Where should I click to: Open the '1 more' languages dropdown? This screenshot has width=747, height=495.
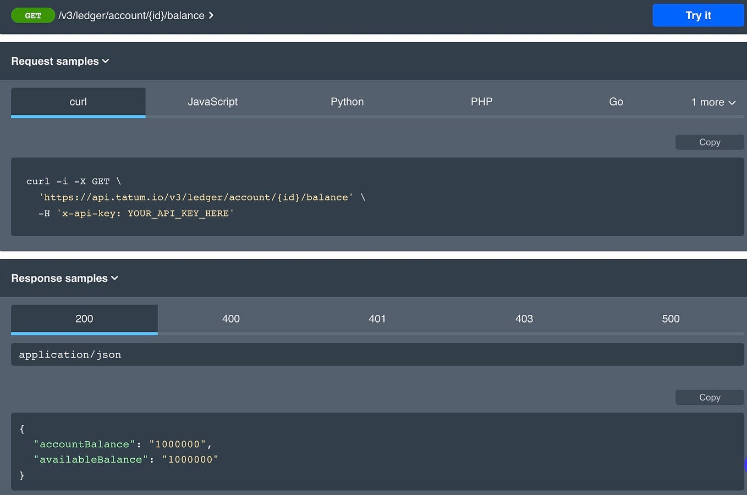[x=713, y=102]
